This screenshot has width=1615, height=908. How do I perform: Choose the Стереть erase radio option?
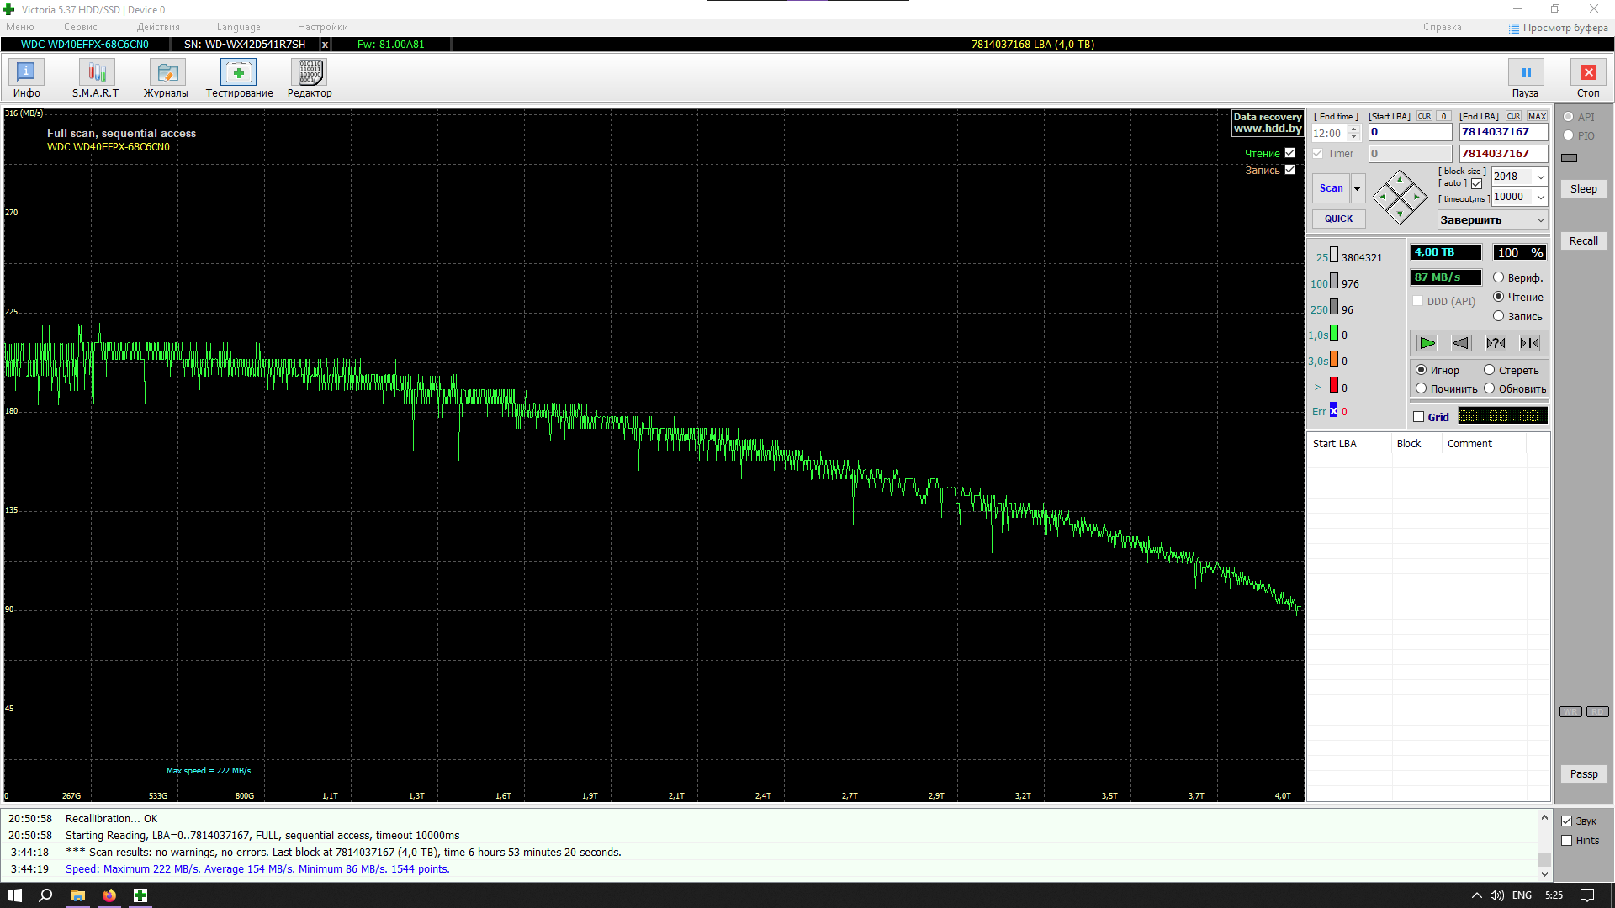(x=1489, y=370)
